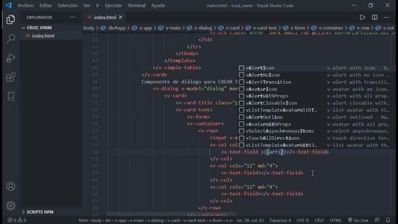This screenshot has width=398, height=224.
Task: Open the Ayuda menu
Action: [x=158, y=6]
